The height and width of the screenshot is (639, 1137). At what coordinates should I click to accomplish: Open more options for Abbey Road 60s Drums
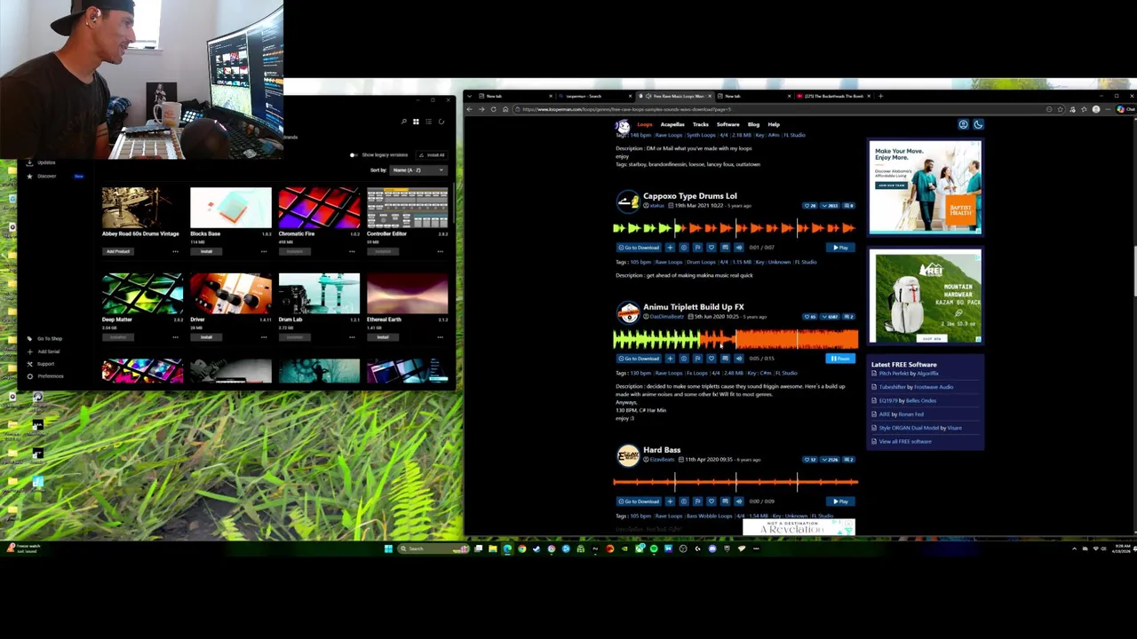click(x=176, y=251)
